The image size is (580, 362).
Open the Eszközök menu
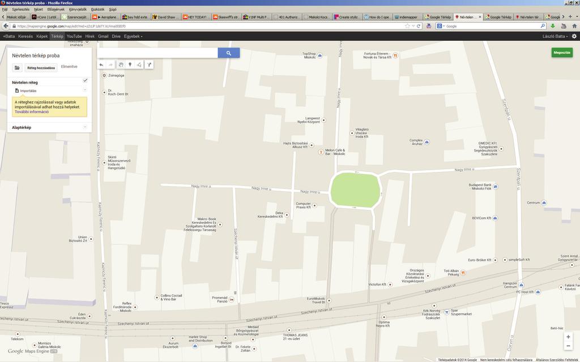click(x=97, y=9)
